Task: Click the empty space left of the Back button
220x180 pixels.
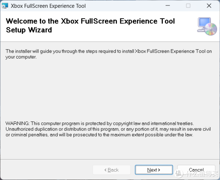Action: pyautogui.click(x=48, y=170)
